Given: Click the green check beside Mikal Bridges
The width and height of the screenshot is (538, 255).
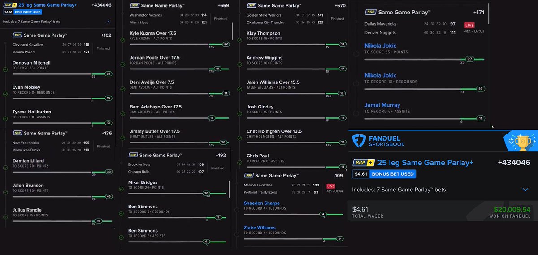Looking at the screenshot, I should pos(121,190).
